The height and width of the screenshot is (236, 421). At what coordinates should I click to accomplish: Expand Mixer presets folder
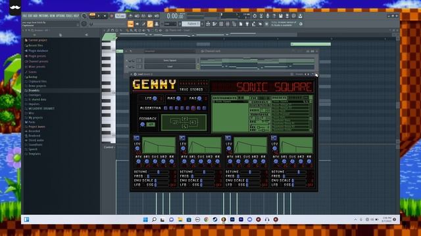pos(37,67)
